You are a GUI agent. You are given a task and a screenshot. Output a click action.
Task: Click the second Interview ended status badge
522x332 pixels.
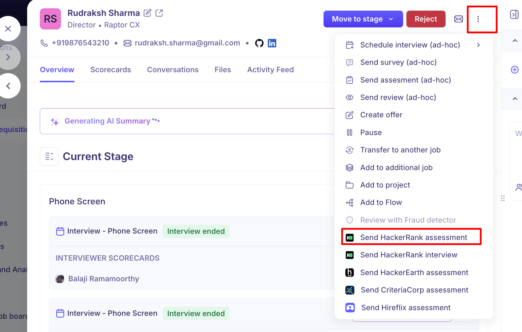coord(196,313)
